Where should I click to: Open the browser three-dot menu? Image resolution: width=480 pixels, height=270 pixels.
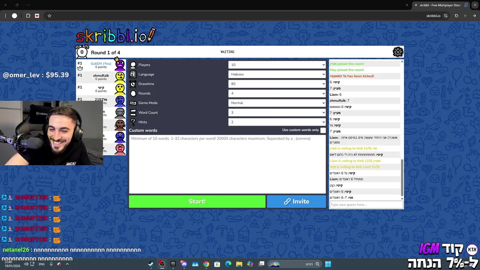(5, 16)
